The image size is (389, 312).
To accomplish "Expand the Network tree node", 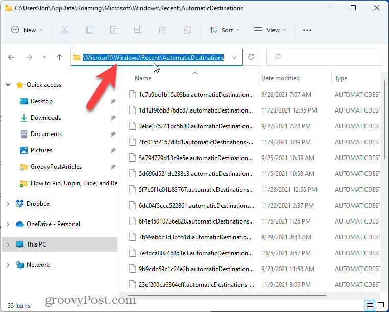I will point(8,265).
